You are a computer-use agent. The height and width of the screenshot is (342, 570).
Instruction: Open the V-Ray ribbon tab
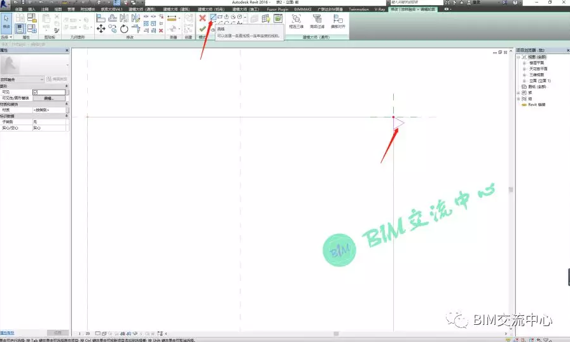pyautogui.click(x=380, y=10)
